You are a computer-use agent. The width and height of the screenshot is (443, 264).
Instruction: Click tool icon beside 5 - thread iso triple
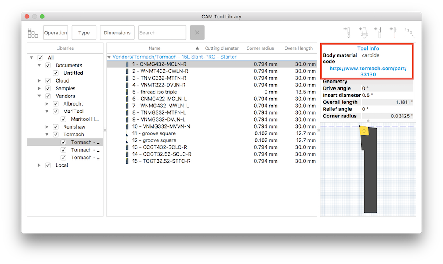(x=127, y=92)
